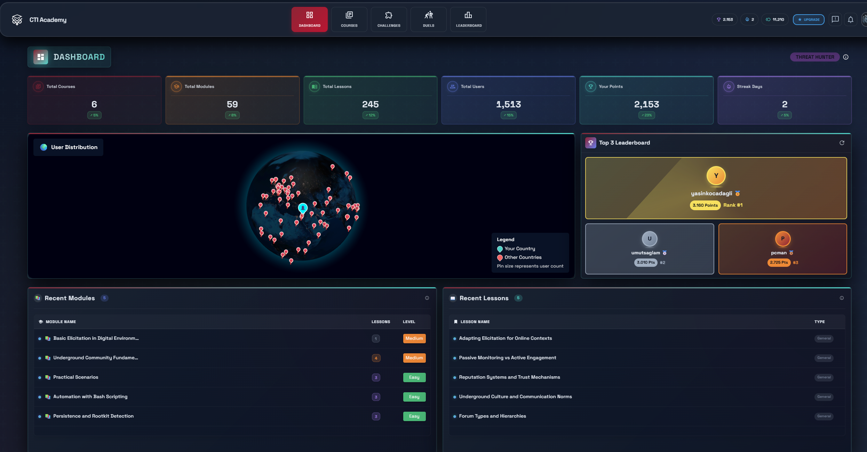Click the LEVEL column header
This screenshot has width=867, height=452.
[409, 322]
